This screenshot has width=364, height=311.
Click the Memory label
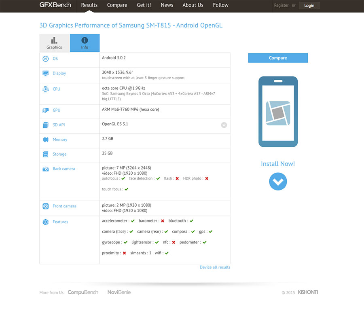coord(60,140)
